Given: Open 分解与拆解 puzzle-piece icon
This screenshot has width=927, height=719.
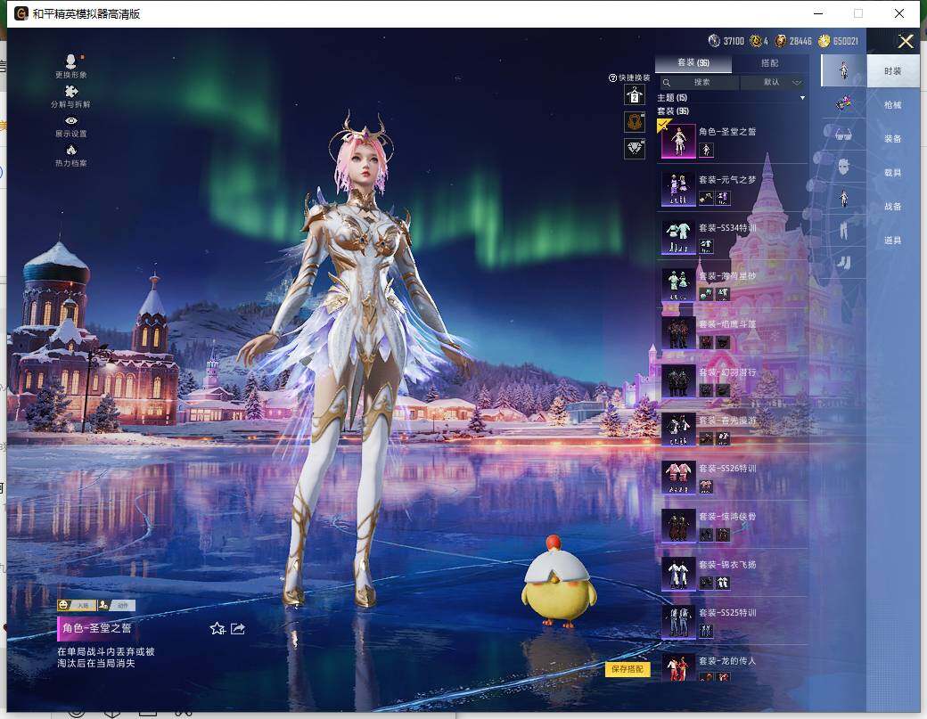Looking at the screenshot, I should (71, 92).
